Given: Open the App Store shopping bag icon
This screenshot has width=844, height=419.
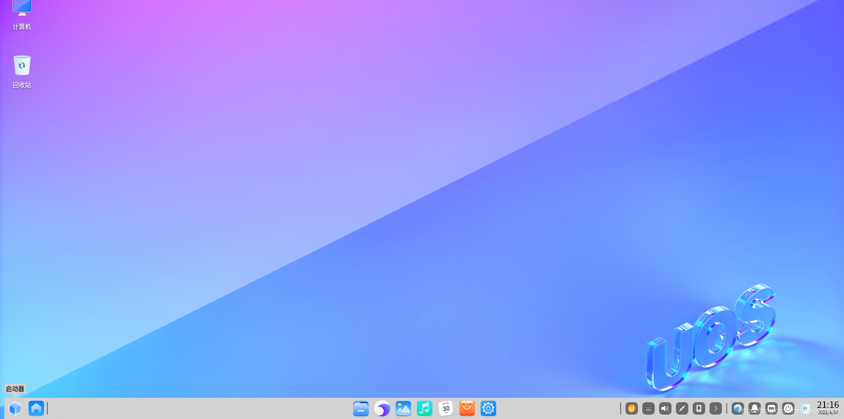Looking at the screenshot, I should click(467, 408).
